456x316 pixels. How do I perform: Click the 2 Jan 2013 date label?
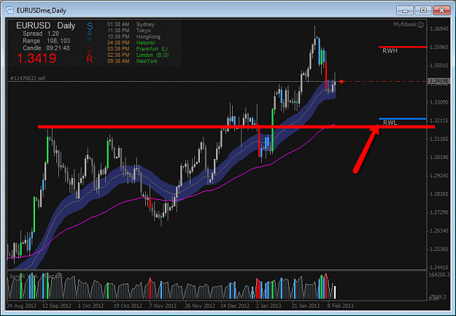pos(268,306)
